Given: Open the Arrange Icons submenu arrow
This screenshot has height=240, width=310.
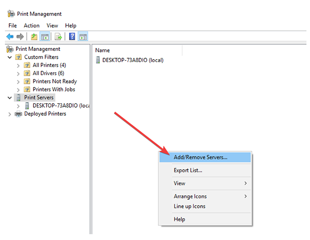Looking at the screenshot, I should click(246, 196).
